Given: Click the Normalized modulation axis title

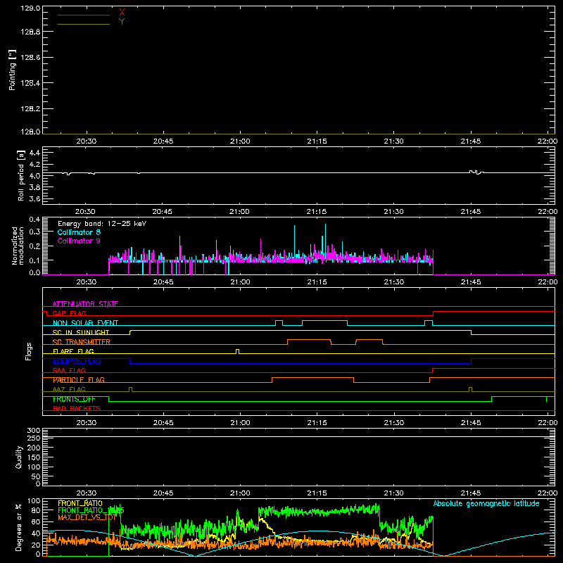Looking at the screenshot, I should (x=18, y=246).
